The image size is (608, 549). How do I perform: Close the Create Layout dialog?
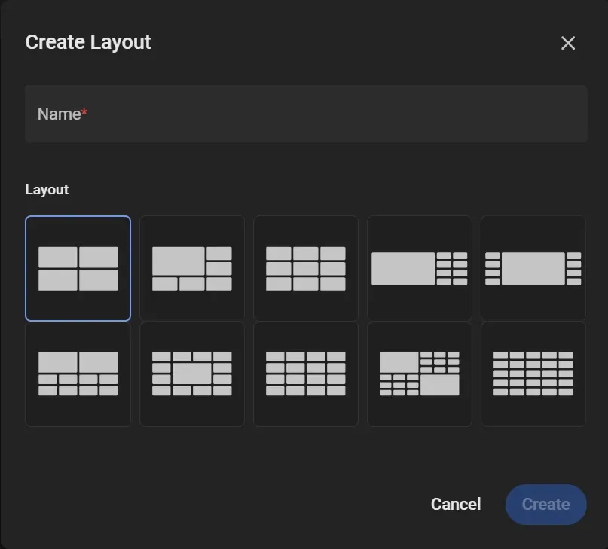[x=568, y=43]
